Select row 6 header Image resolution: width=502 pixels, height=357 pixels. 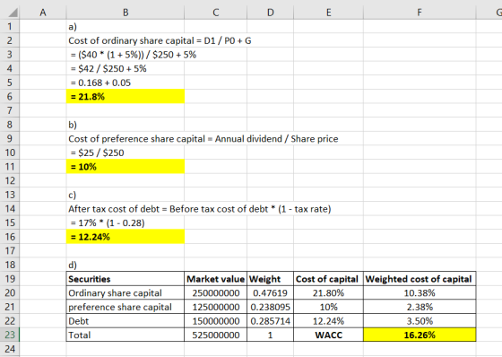pyautogui.click(x=10, y=97)
